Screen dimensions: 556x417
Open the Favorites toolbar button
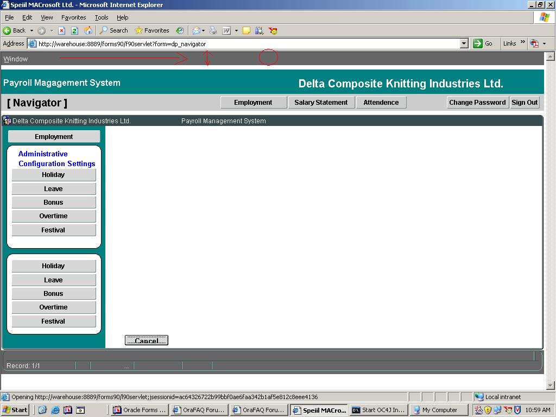click(152, 30)
